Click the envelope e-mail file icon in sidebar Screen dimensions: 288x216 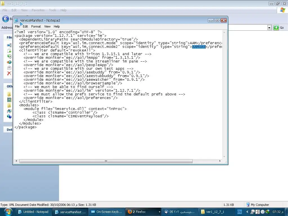9,68
